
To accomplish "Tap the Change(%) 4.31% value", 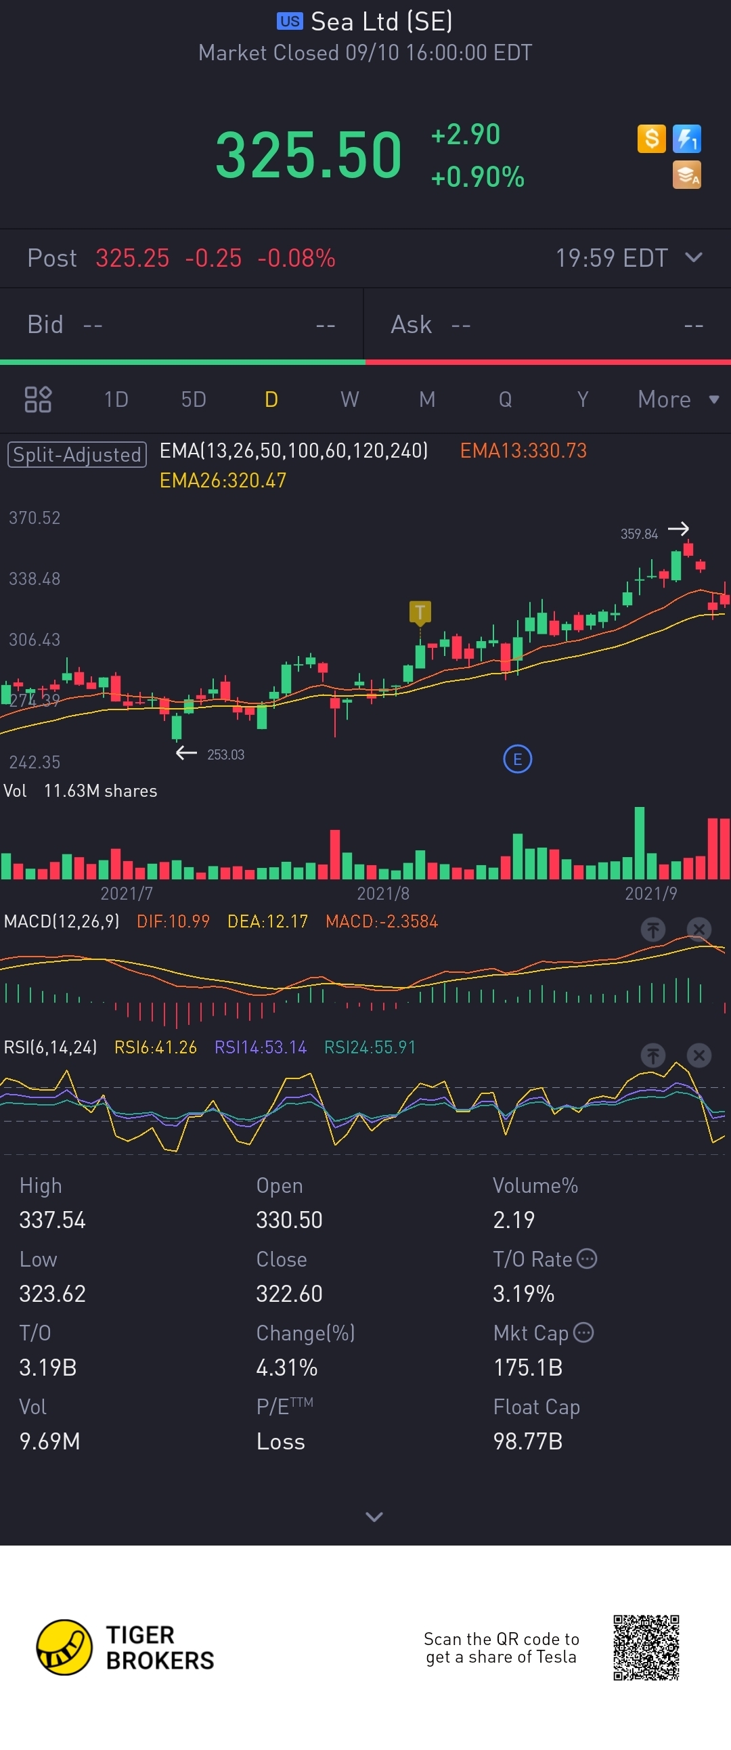I will (287, 1368).
